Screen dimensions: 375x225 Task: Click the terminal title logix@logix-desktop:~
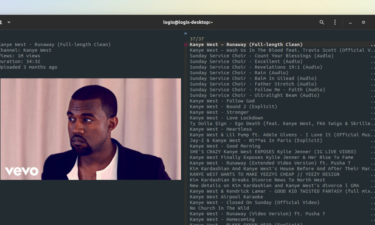[188, 22]
